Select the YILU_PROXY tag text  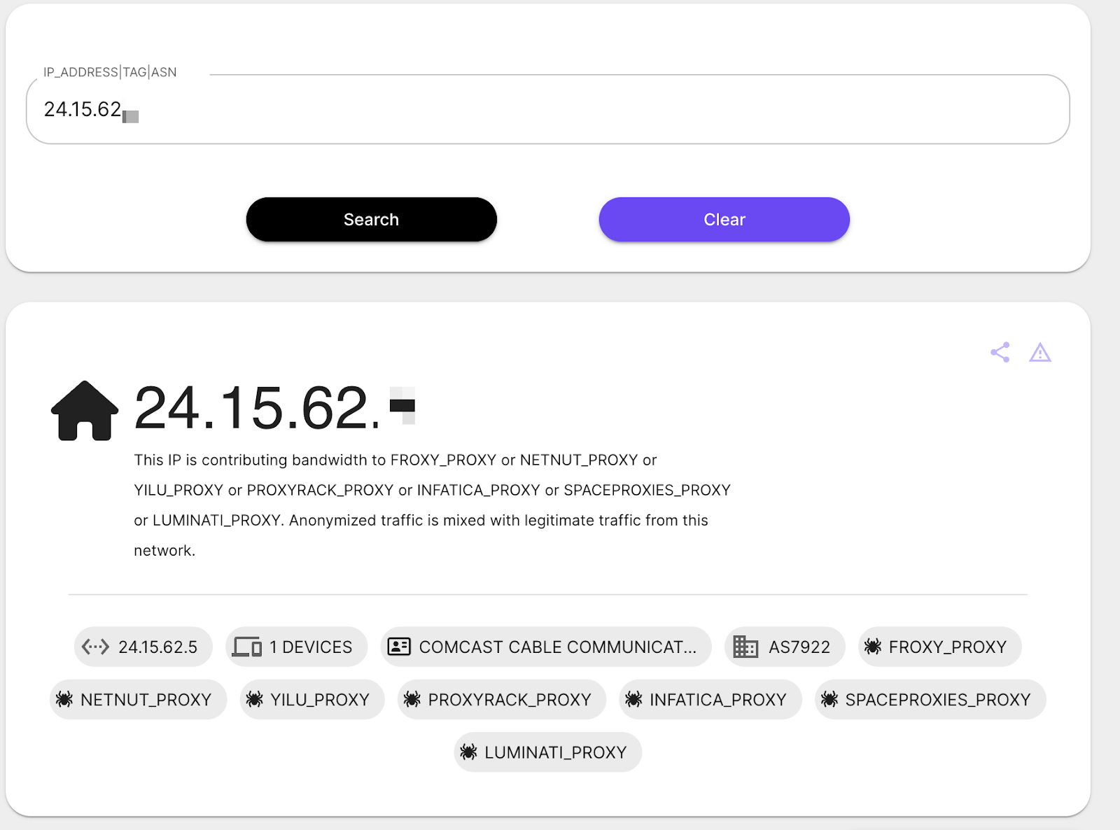click(320, 700)
